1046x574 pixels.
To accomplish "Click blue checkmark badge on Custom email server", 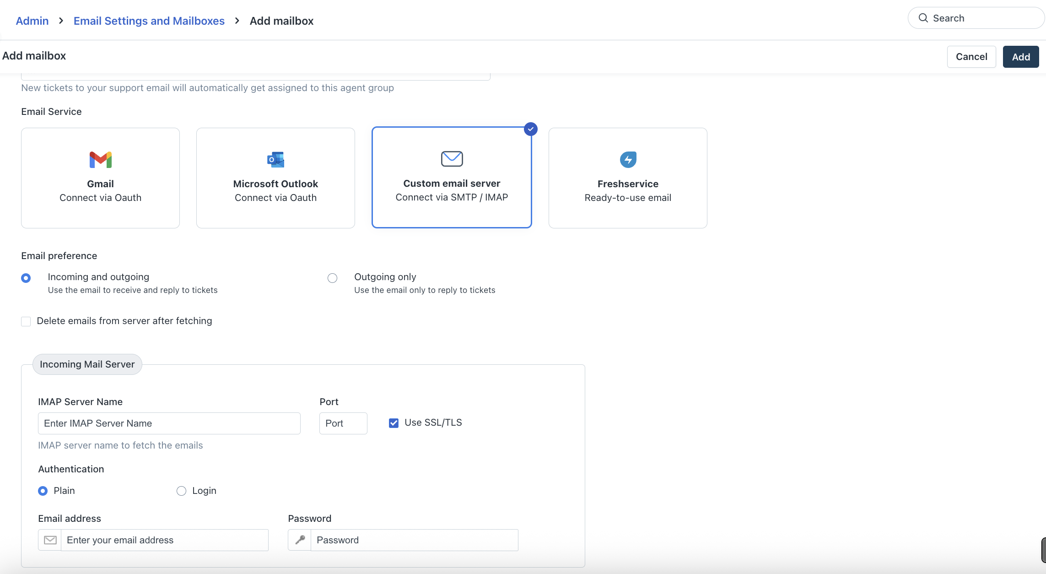I will (530, 129).
